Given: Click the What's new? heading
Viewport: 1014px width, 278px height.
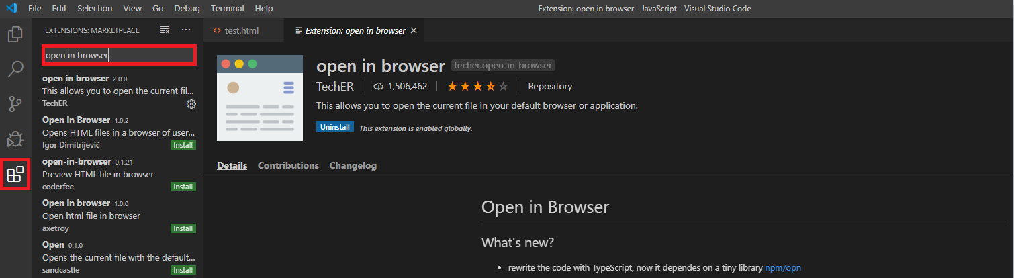Looking at the screenshot, I should click(518, 242).
